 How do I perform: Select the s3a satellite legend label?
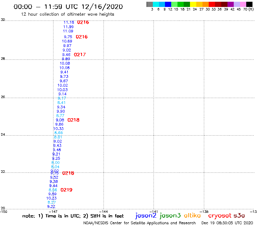pyautogui.click(x=239, y=216)
